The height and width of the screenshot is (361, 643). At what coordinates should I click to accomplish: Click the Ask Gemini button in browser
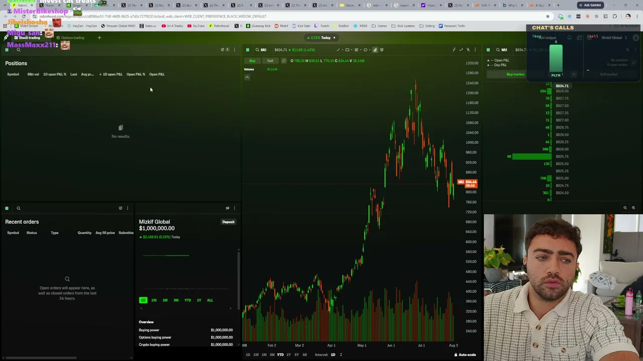[590, 5]
